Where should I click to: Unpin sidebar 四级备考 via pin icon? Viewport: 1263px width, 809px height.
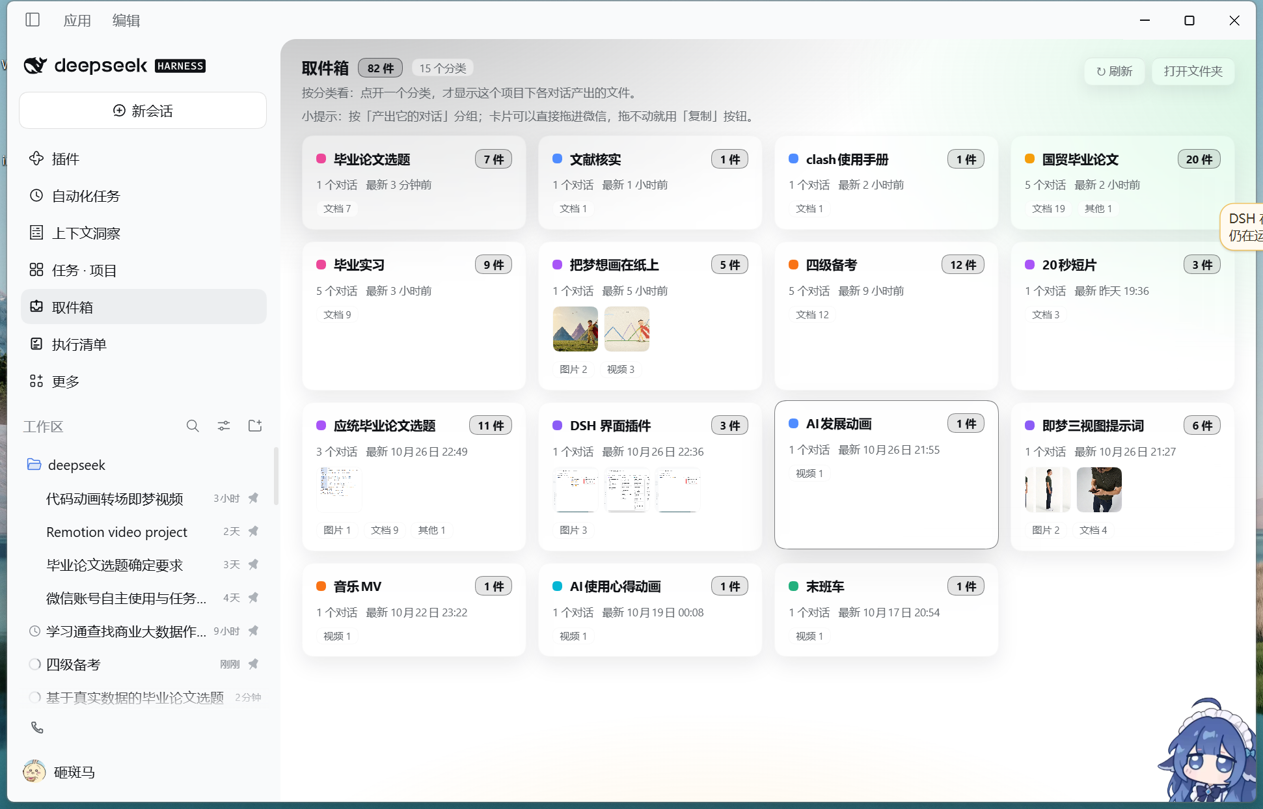click(254, 664)
